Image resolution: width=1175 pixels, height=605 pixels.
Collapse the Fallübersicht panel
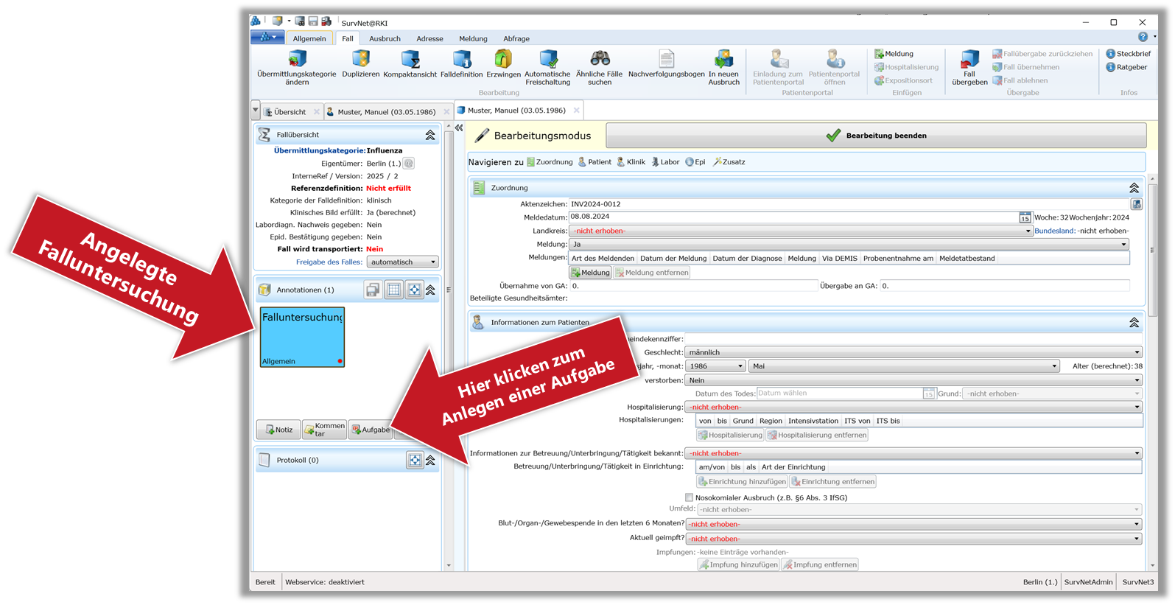(x=430, y=135)
